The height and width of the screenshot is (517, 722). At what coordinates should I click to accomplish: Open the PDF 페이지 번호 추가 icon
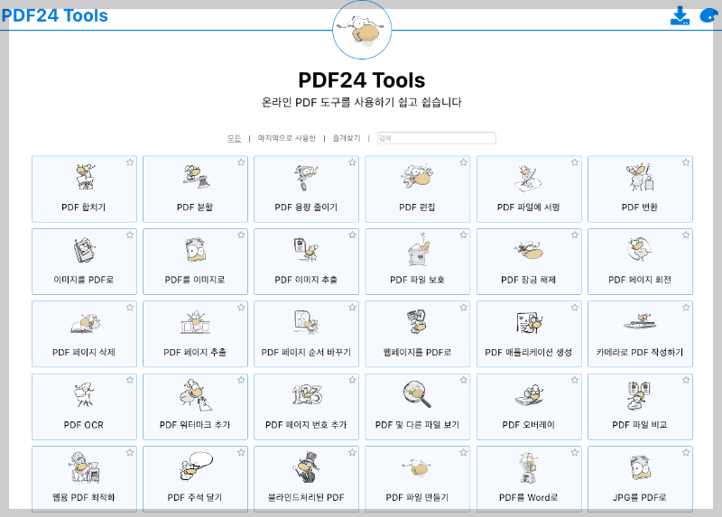click(307, 394)
